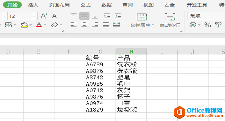Open the 安全 tab

click(170, 5)
